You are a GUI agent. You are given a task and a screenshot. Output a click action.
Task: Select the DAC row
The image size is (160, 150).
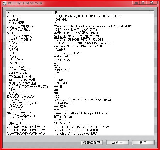(12, 53)
